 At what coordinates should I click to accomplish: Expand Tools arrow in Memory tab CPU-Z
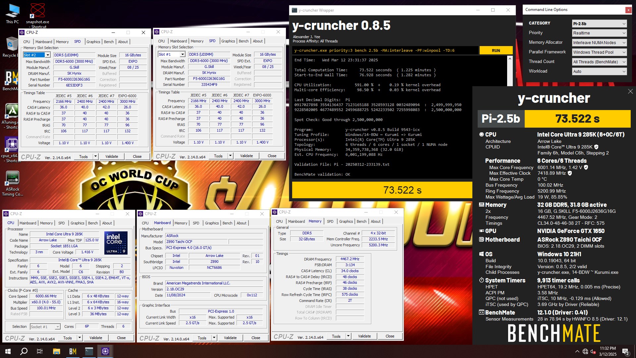coord(348,336)
